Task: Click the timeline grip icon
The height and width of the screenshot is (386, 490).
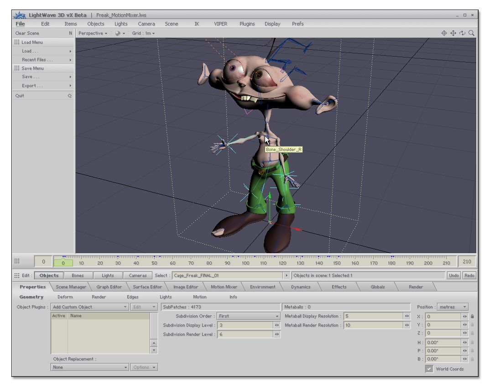Action: [x=17, y=261]
